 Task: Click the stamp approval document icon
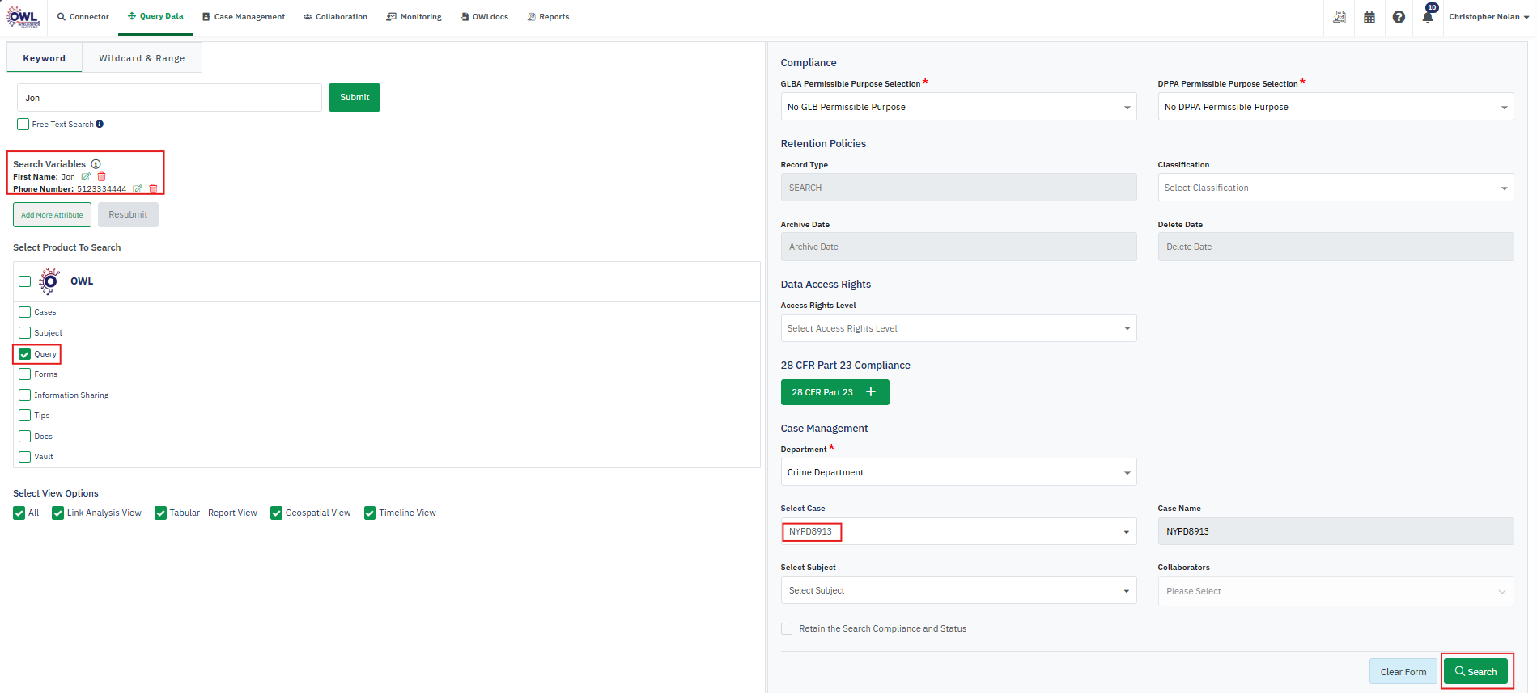[1340, 17]
